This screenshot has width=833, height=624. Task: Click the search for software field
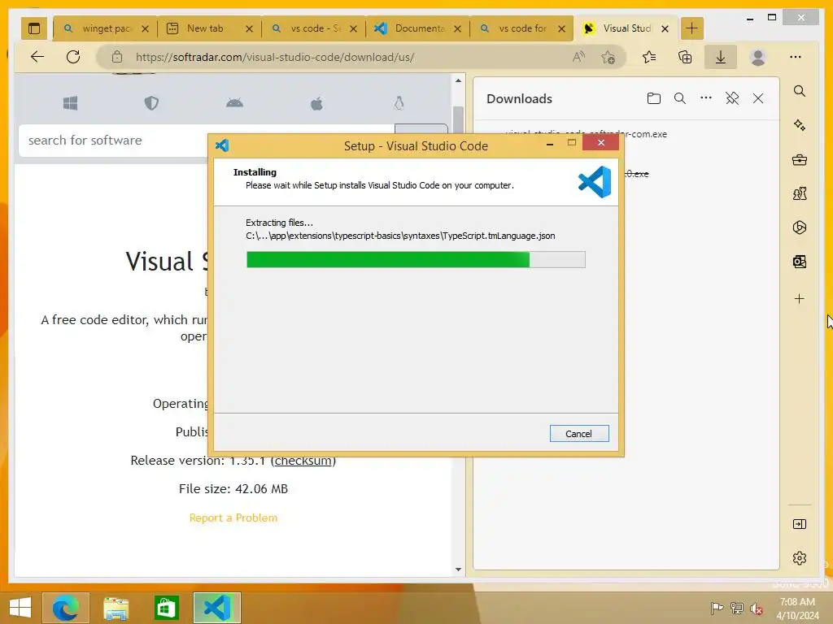coord(207,141)
